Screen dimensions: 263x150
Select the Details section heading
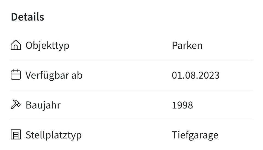[27, 17]
